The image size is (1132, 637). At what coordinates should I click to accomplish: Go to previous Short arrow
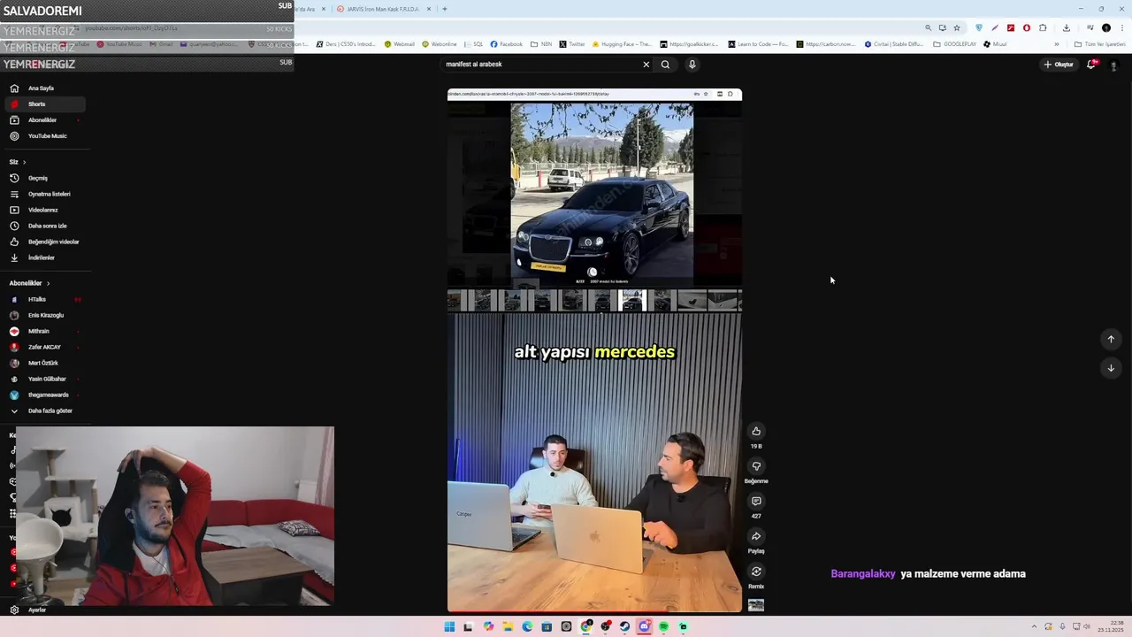click(x=1111, y=339)
